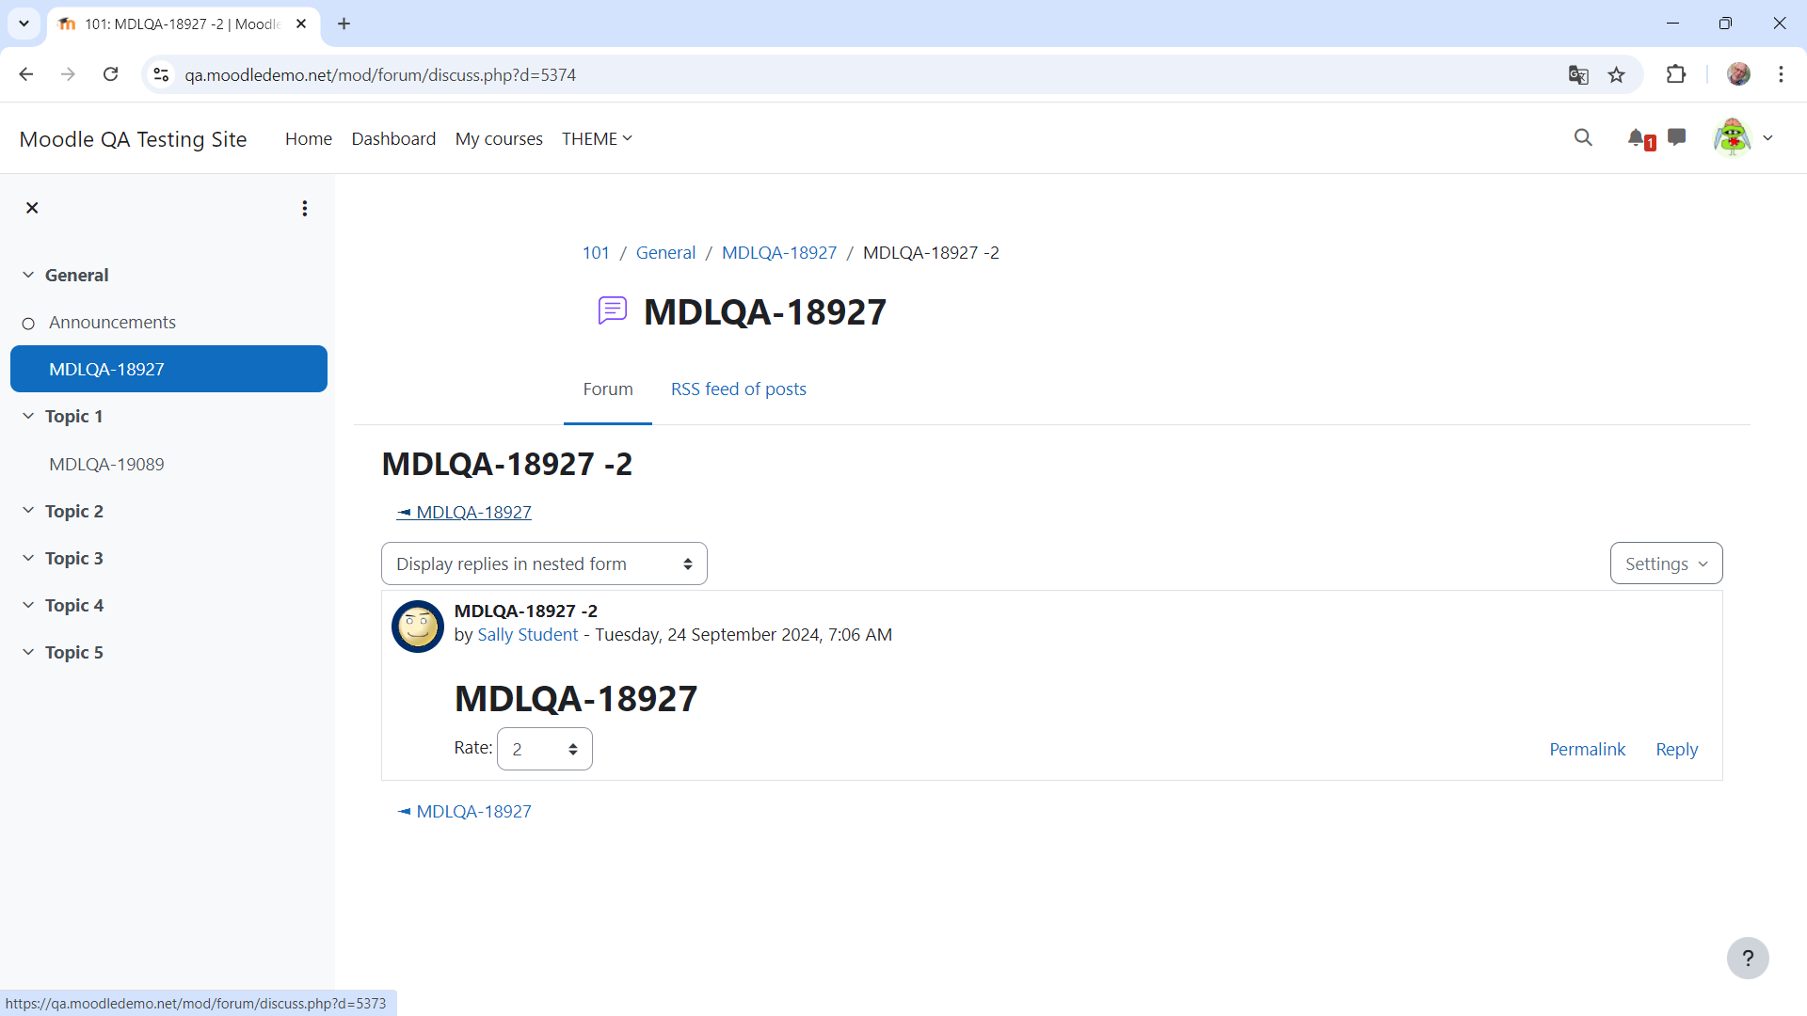The image size is (1807, 1016).
Task: Toggle the messaging drawer icon
Action: click(x=1676, y=138)
